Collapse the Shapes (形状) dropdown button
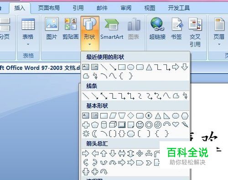This screenshot has height=180, width=228. point(90,32)
